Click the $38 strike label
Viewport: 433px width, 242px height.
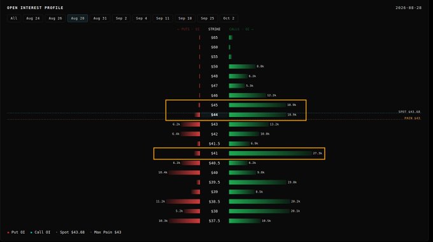(215, 211)
